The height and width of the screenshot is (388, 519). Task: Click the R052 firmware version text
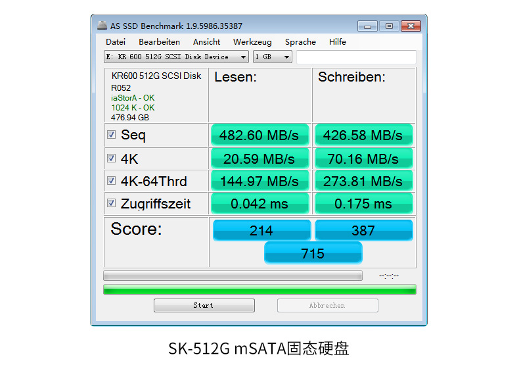(121, 88)
